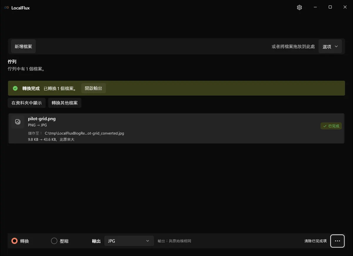
Task: Maximize the LocalFlux window
Action: click(330, 7)
